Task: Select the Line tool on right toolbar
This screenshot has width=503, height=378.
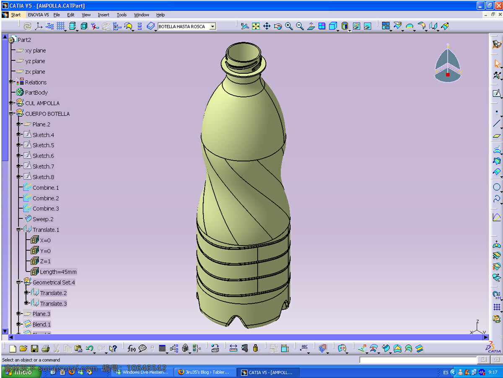Action: (x=497, y=124)
